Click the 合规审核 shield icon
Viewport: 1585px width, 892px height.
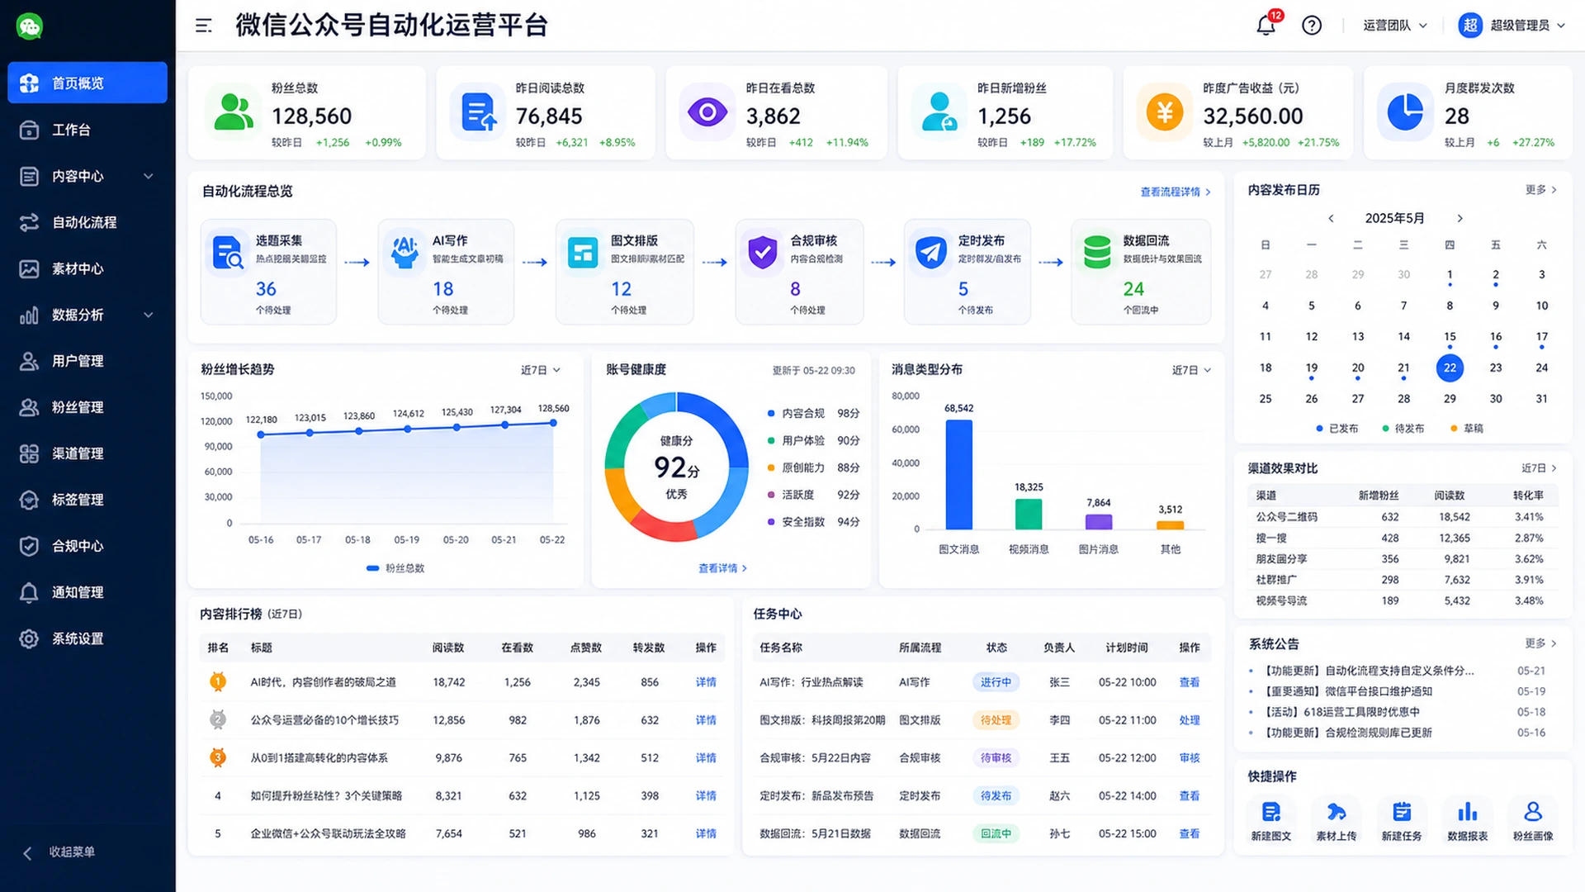[762, 253]
